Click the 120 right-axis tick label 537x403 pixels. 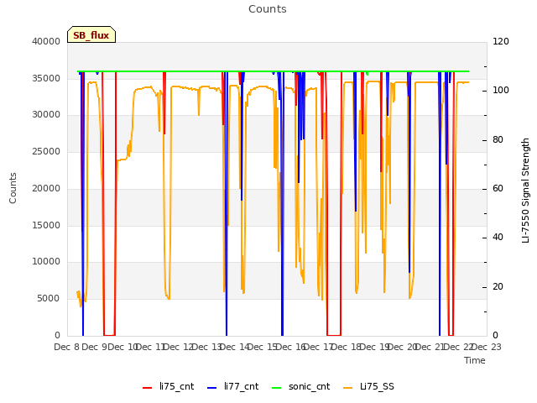coord(501,42)
